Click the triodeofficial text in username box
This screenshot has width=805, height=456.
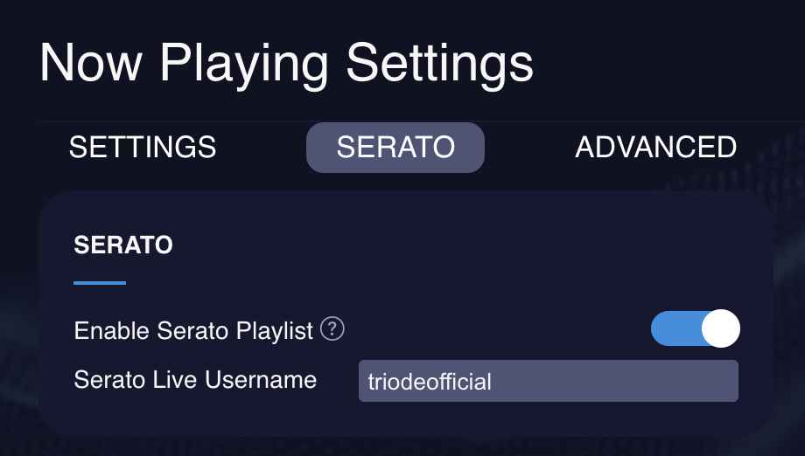430,382
